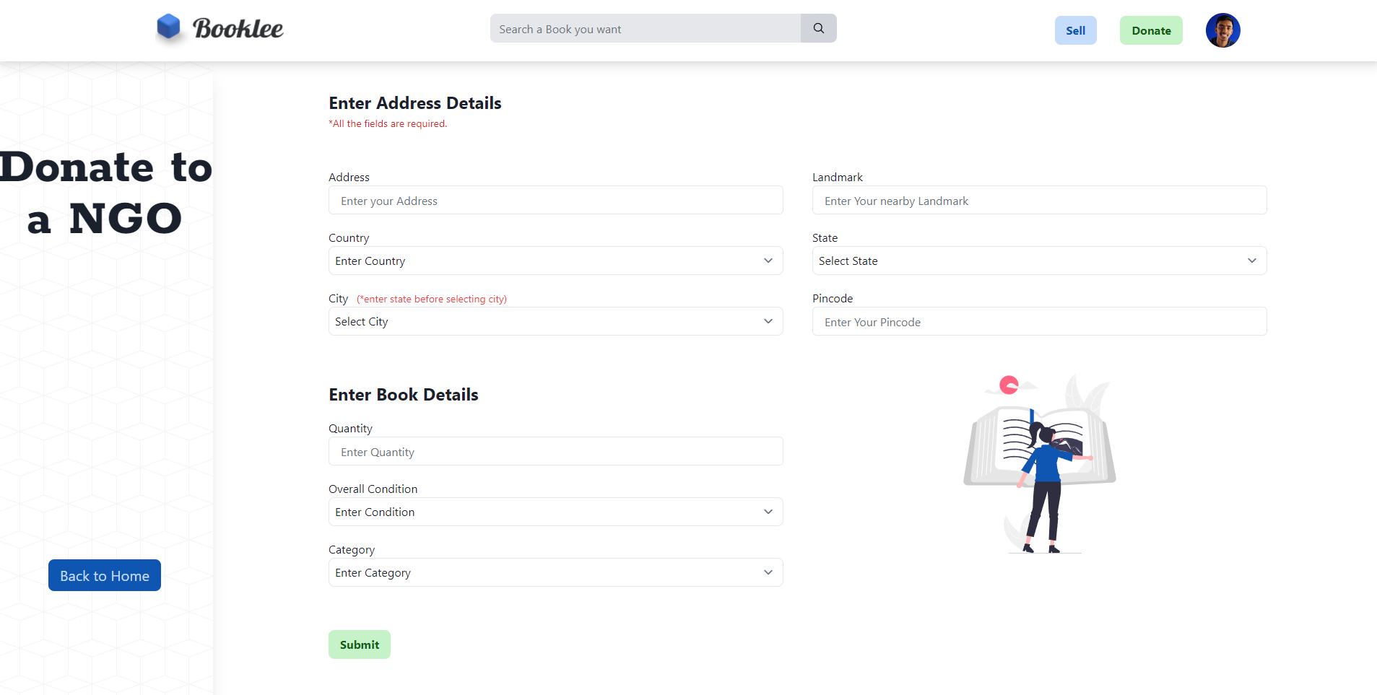
Task: Open the Enter Country dropdown
Action: pos(555,261)
